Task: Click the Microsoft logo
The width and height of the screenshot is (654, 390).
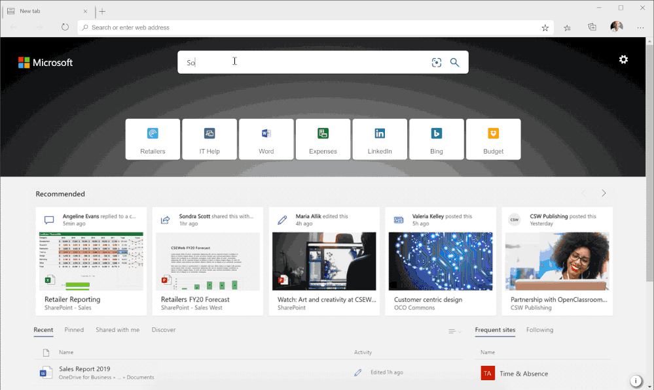Action: 45,63
